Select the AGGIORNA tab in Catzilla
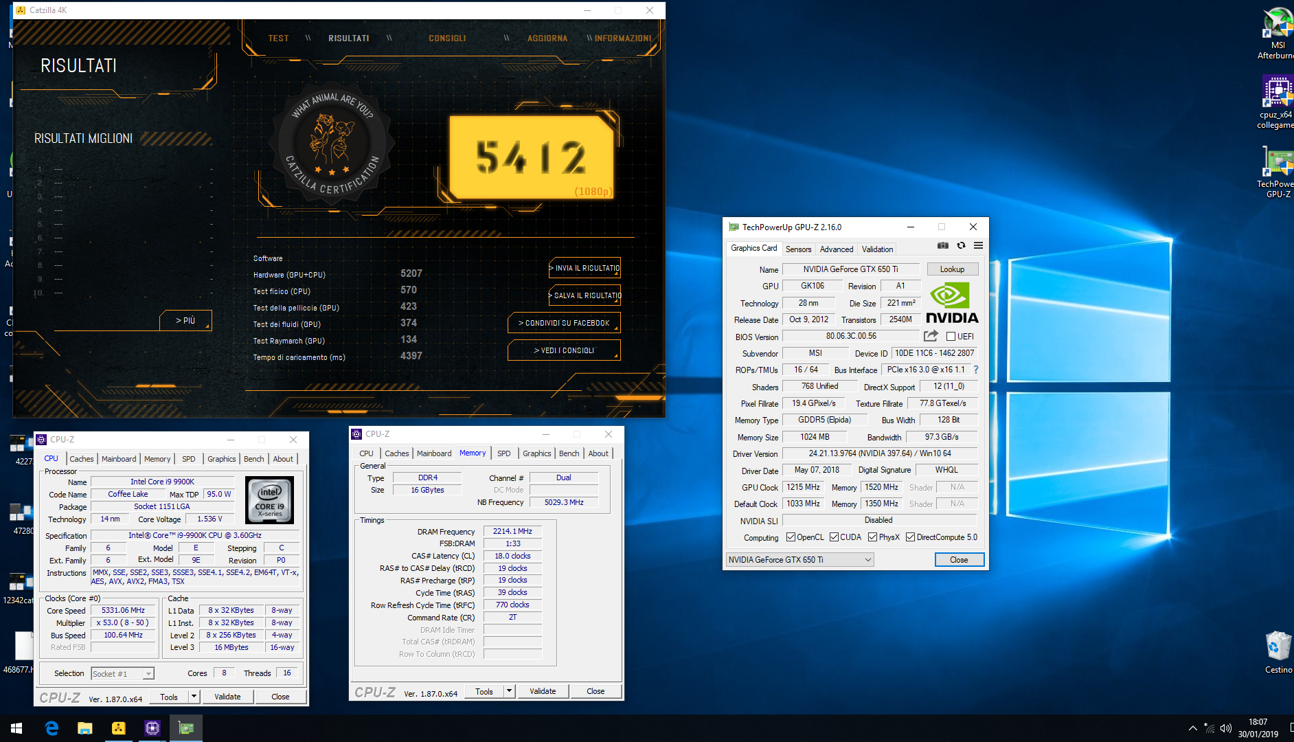The height and width of the screenshot is (742, 1294). coord(547,38)
